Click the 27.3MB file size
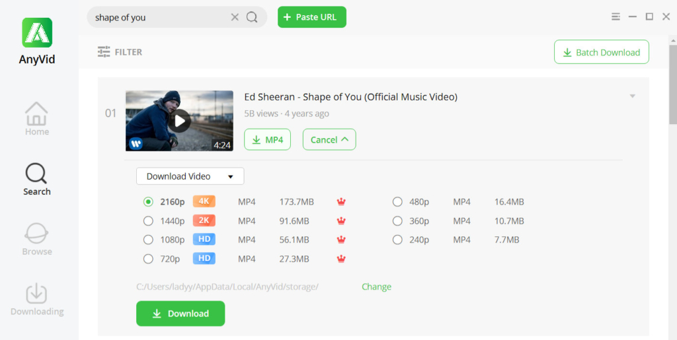The height and width of the screenshot is (340, 677). pyautogui.click(x=294, y=259)
